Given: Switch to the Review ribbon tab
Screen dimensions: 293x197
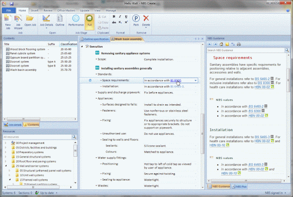Looking at the screenshot, I should click(x=48, y=11).
